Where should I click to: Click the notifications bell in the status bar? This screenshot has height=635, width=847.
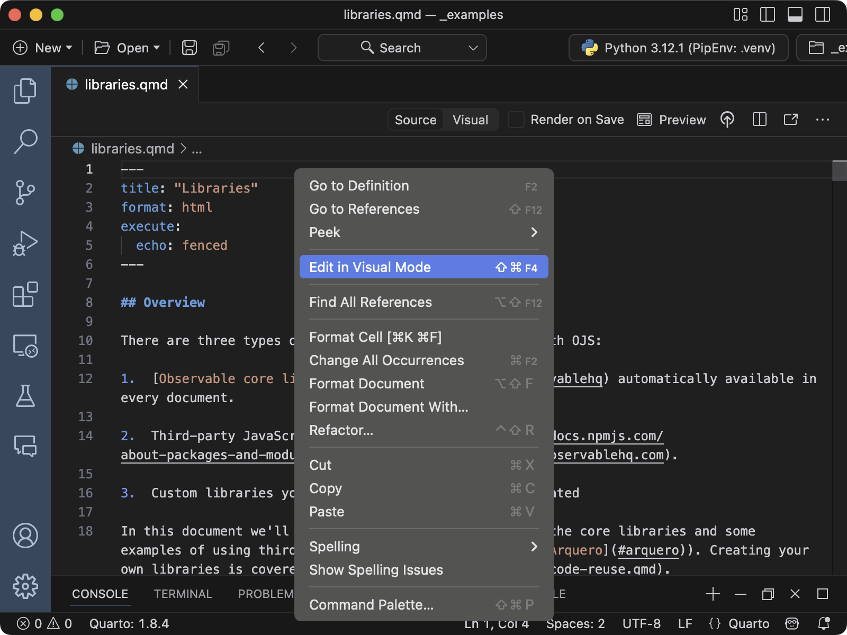[x=824, y=623]
